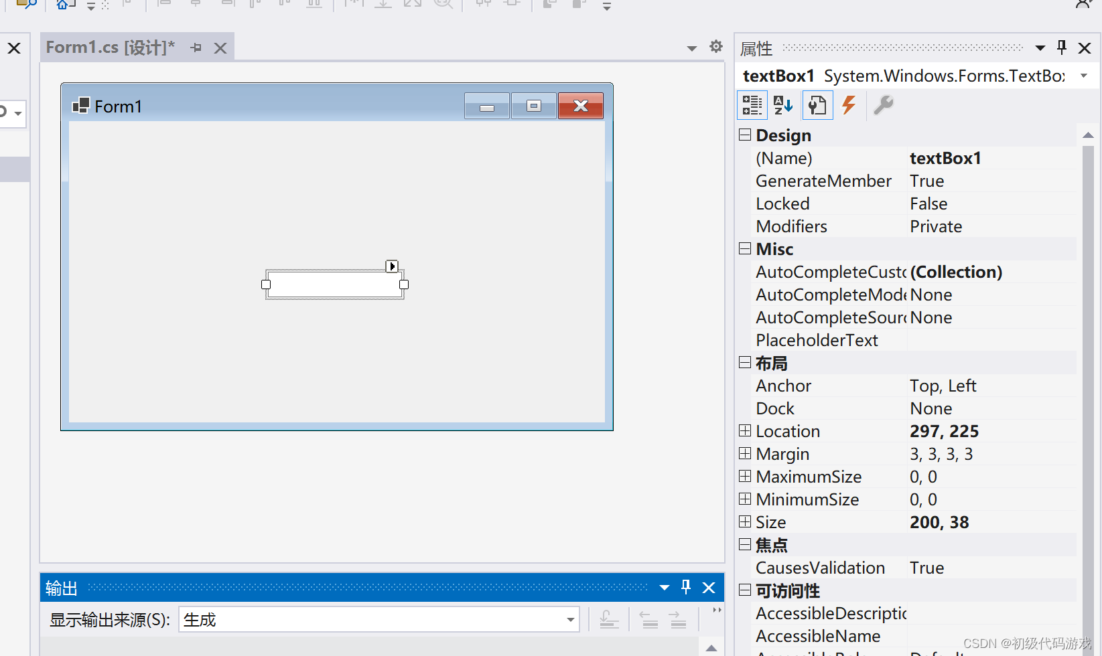Viewport: 1102px width, 656px height.
Task: Sort properties alphabetically with A-Z icon
Action: (x=783, y=105)
